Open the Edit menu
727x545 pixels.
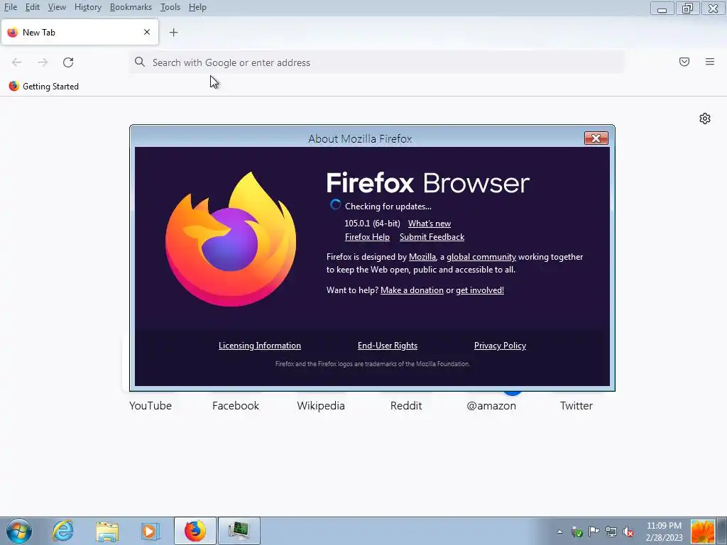33,7
